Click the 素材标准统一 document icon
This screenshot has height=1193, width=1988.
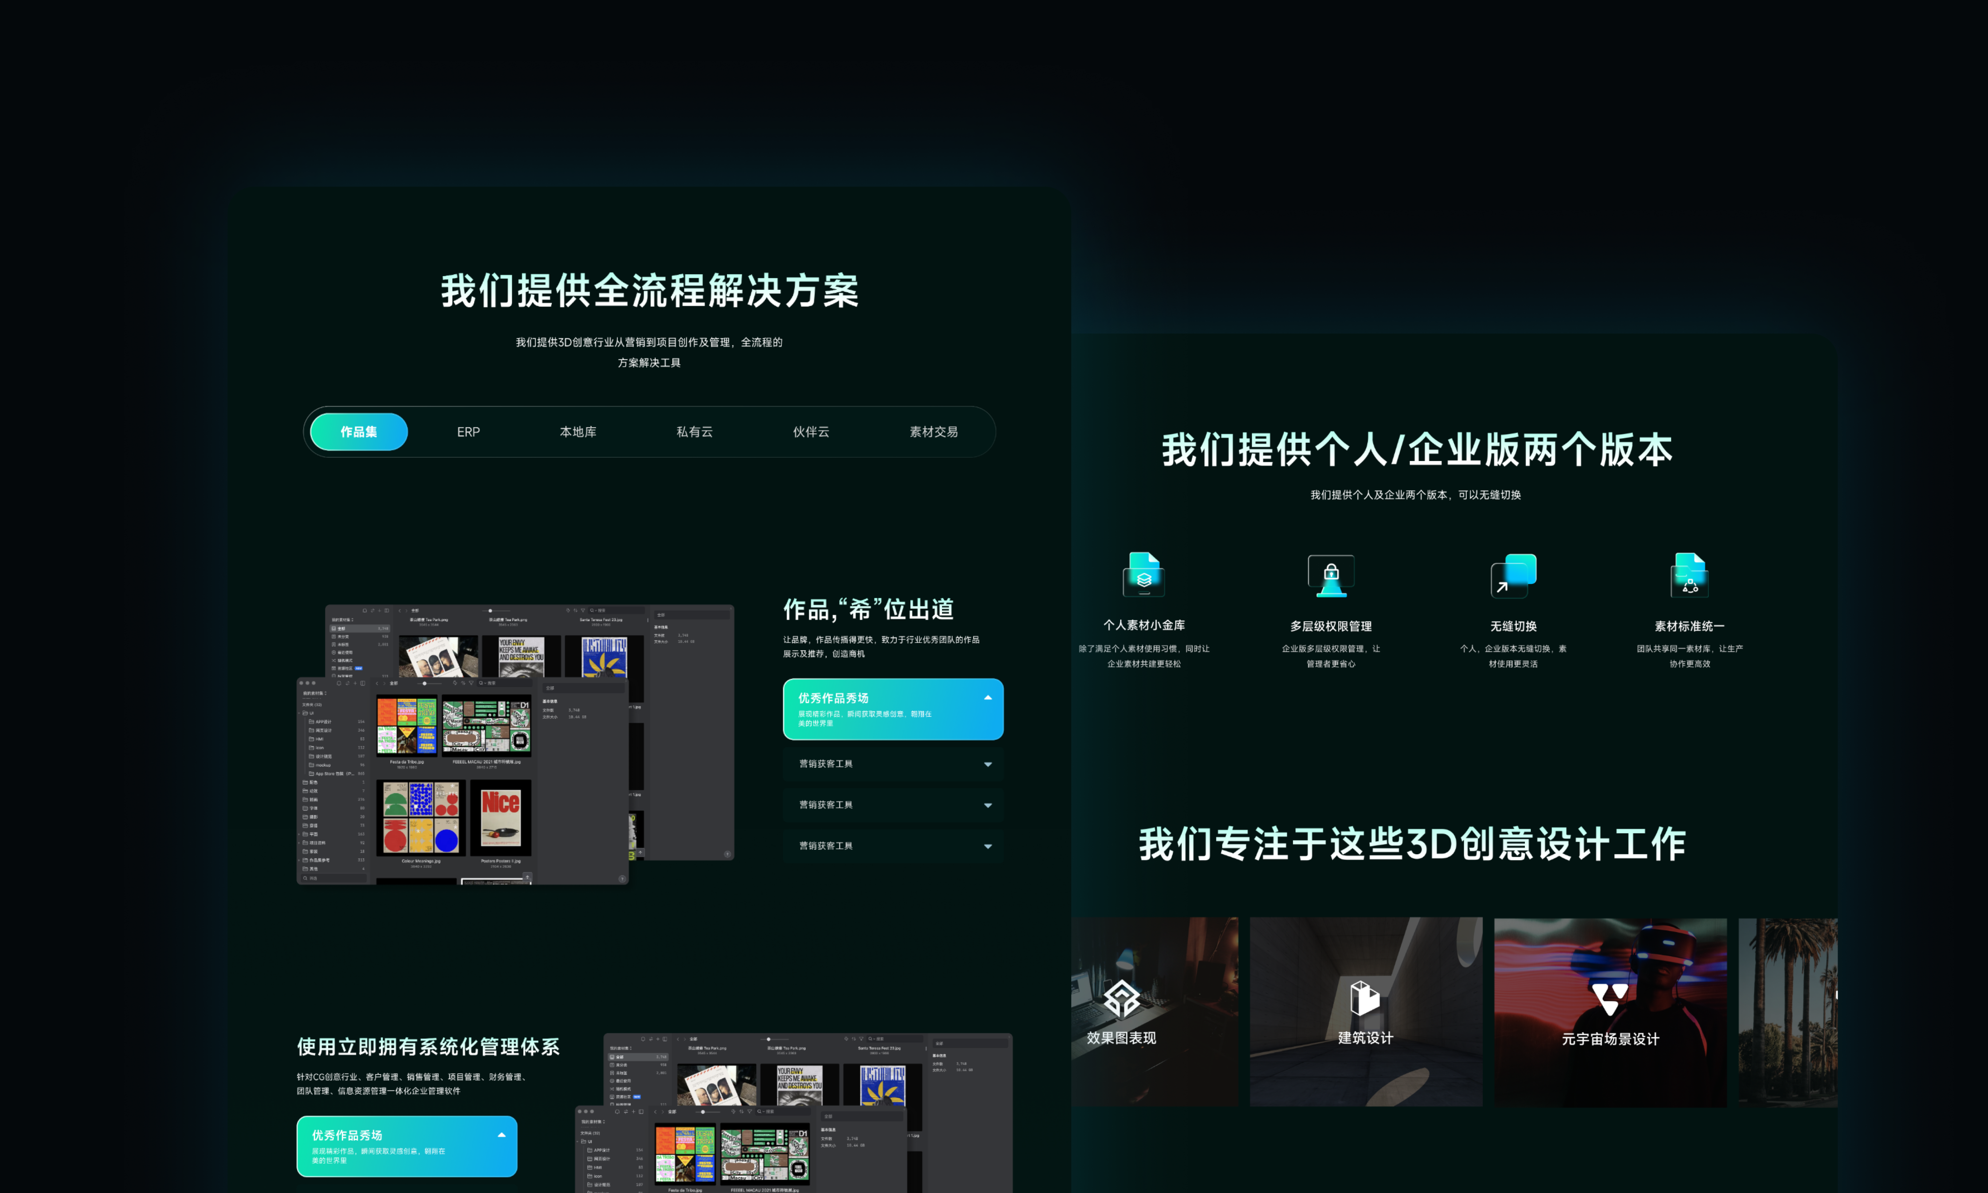[1689, 575]
